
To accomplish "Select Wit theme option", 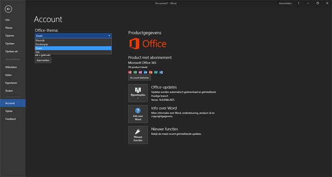I will click(x=73, y=52).
